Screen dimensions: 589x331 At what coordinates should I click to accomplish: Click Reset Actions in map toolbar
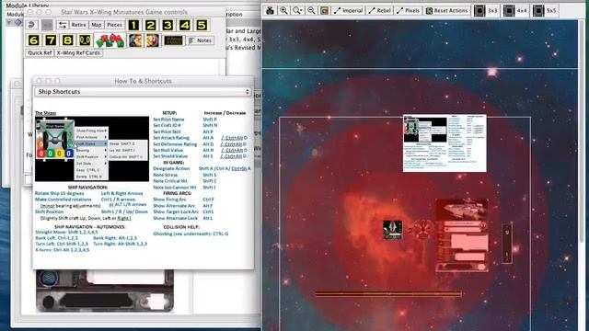tap(447, 10)
